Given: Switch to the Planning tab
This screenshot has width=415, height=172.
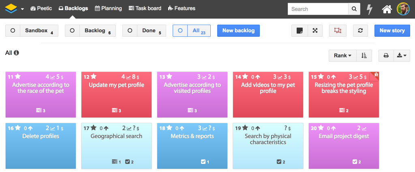Looking at the screenshot, I should 108,8.
